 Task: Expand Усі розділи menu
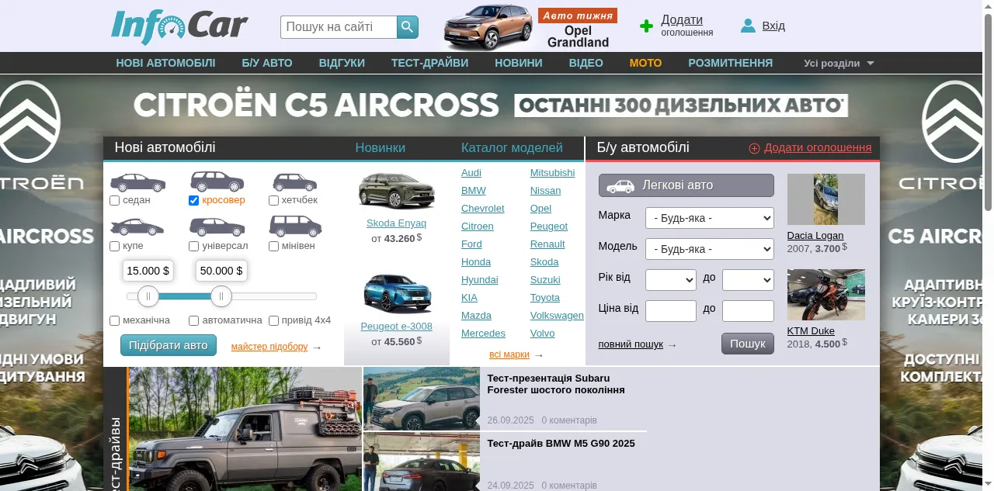(839, 64)
